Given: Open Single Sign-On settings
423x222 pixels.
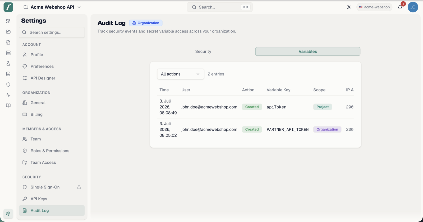Looking at the screenshot, I should (x=52, y=187).
